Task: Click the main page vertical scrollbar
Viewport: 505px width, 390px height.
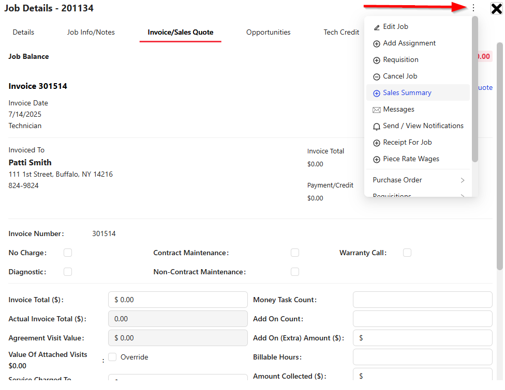Action: pos(499,156)
